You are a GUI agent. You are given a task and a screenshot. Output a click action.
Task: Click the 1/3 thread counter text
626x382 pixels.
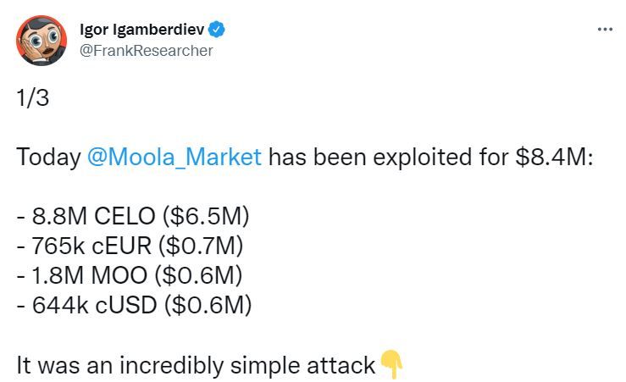tap(33, 98)
